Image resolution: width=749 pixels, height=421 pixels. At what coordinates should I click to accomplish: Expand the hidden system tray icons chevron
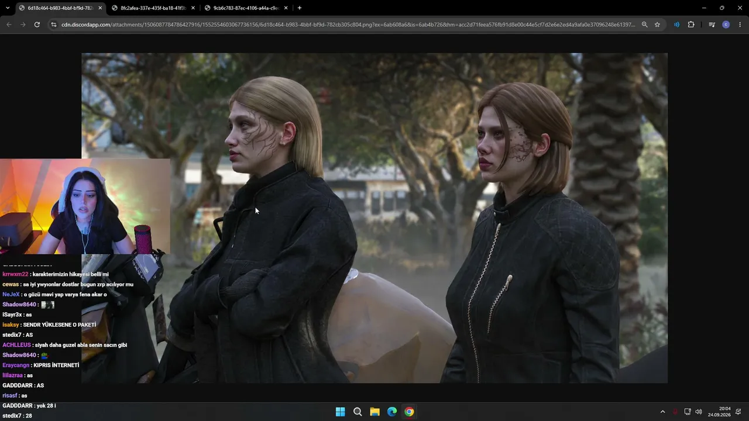[662, 412]
